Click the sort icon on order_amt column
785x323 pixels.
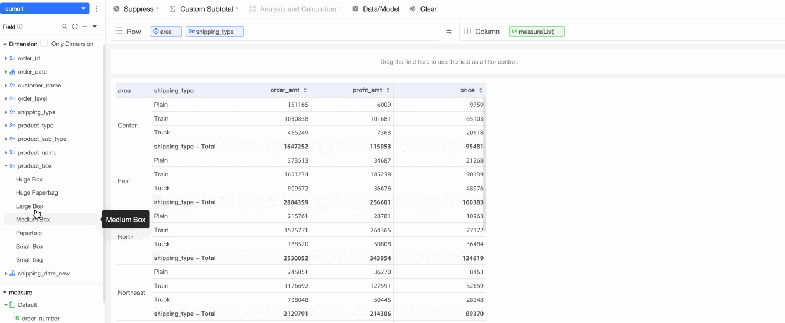click(x=306, y=90)
